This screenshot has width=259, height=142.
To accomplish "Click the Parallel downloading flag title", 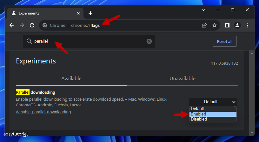I will [36, 92].
